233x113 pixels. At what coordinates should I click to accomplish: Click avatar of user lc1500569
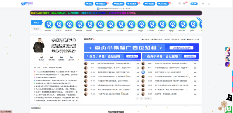click(x=152, y=24)
